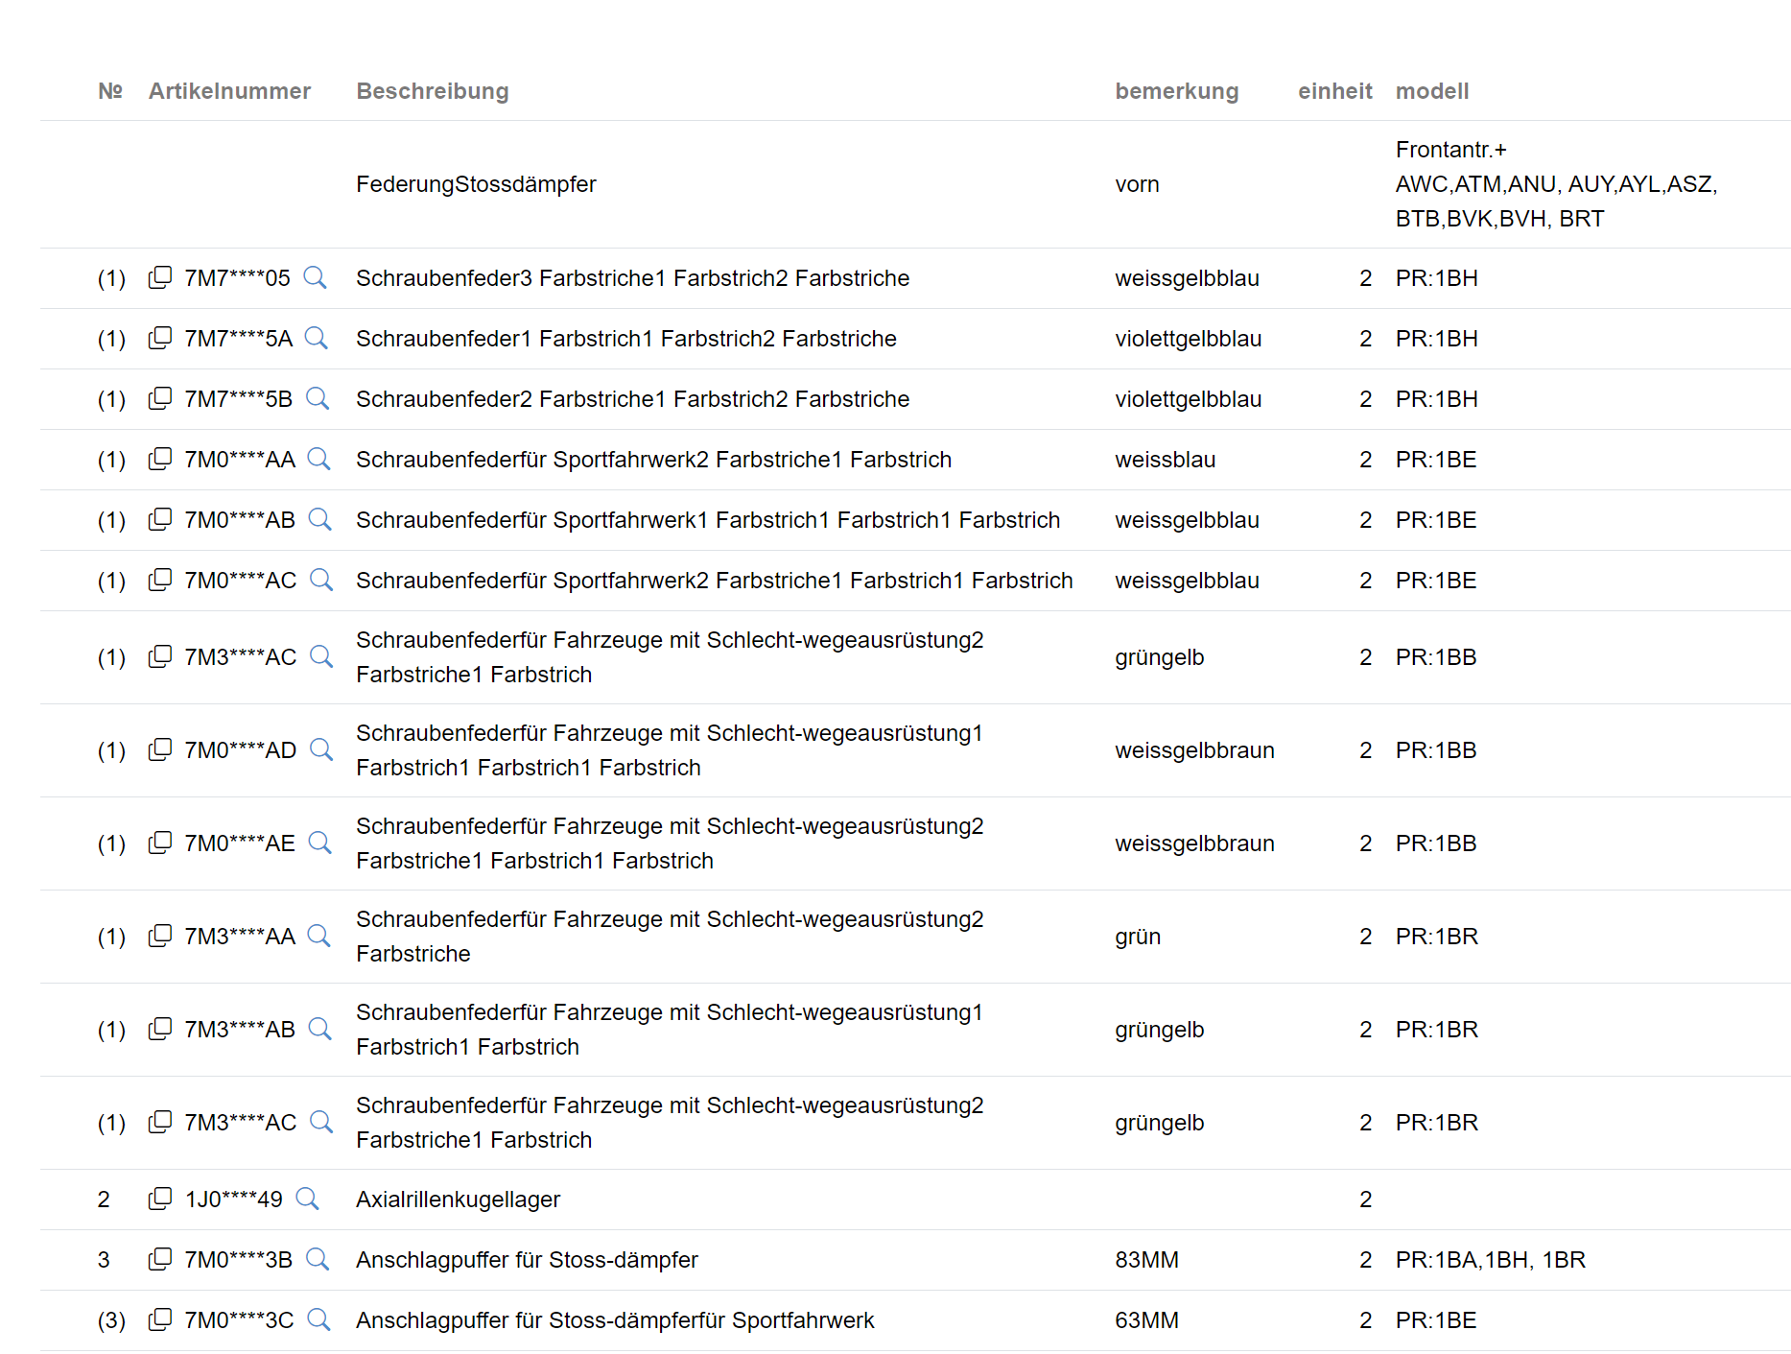Click the einheit column header
Image resolution: width=1791 pixels, height=1354 pixels.
pos(1334,91)
